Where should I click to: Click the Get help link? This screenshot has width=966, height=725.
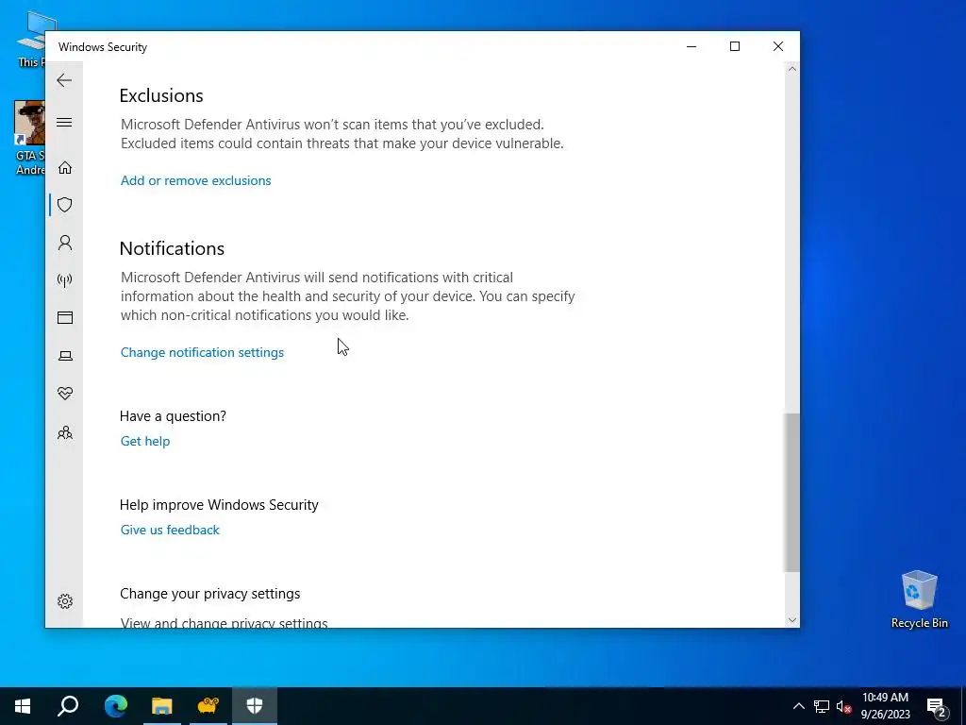[145, 442]
